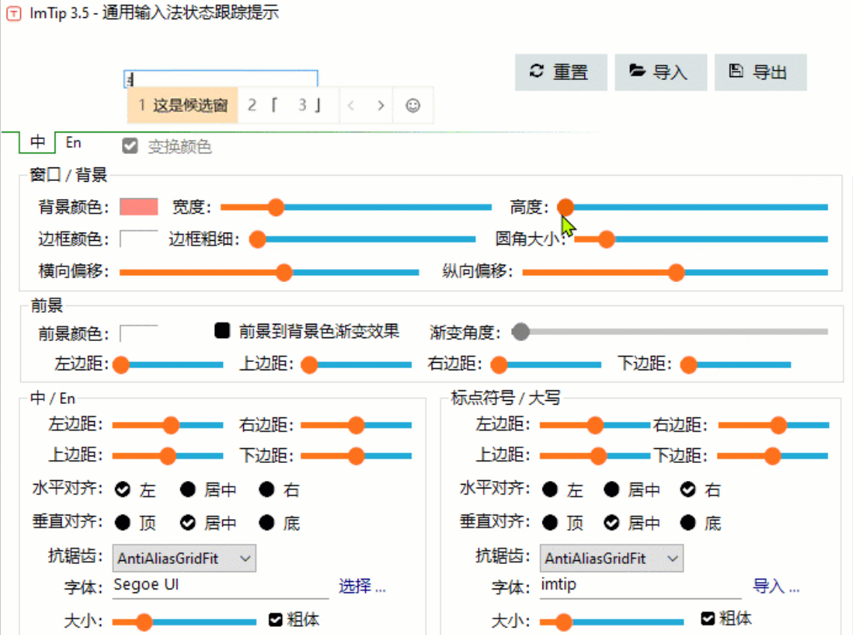This screenshot has height=635, width=853.
Task: Open the pink 背景颜色 color swatch
Action: 138,206
